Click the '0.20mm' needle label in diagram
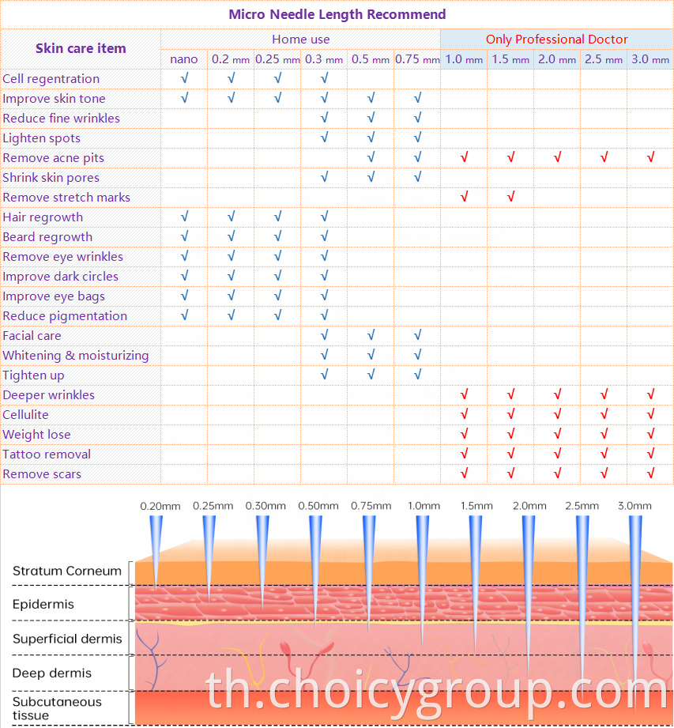 pyautogui.click(x=160, y=507)
